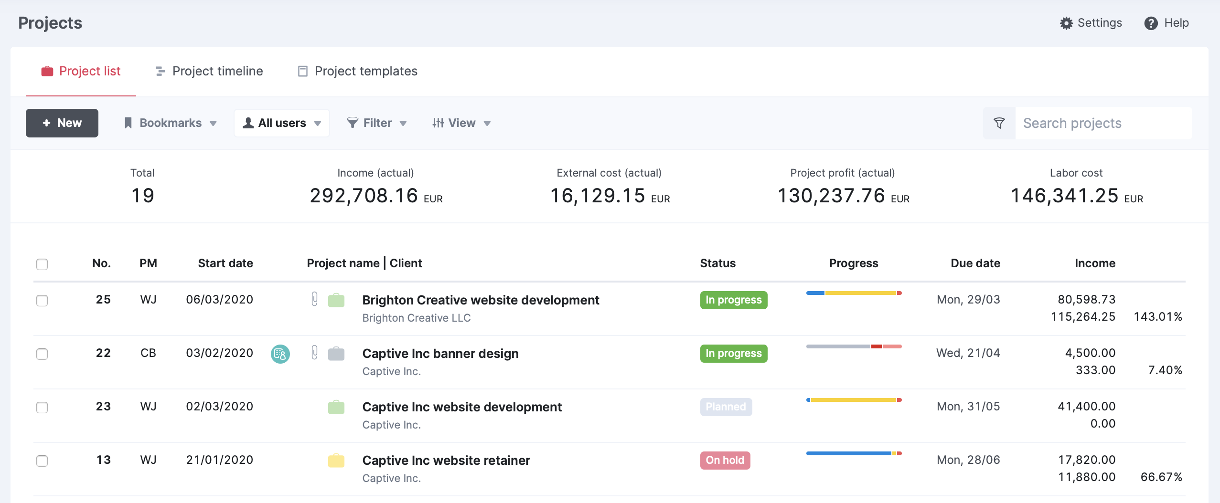1220x503 pixels.
Task: Open the All users dropdown
Action: tap(282, 123)
